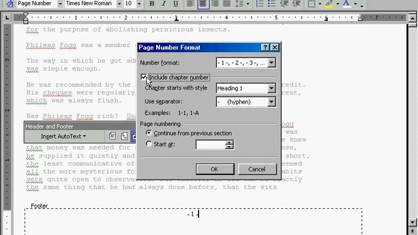
Task: Click the Start at spinner arrows
Action: pos(229,144)
